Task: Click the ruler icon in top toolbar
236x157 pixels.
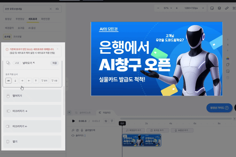Action: click(227, 8)
